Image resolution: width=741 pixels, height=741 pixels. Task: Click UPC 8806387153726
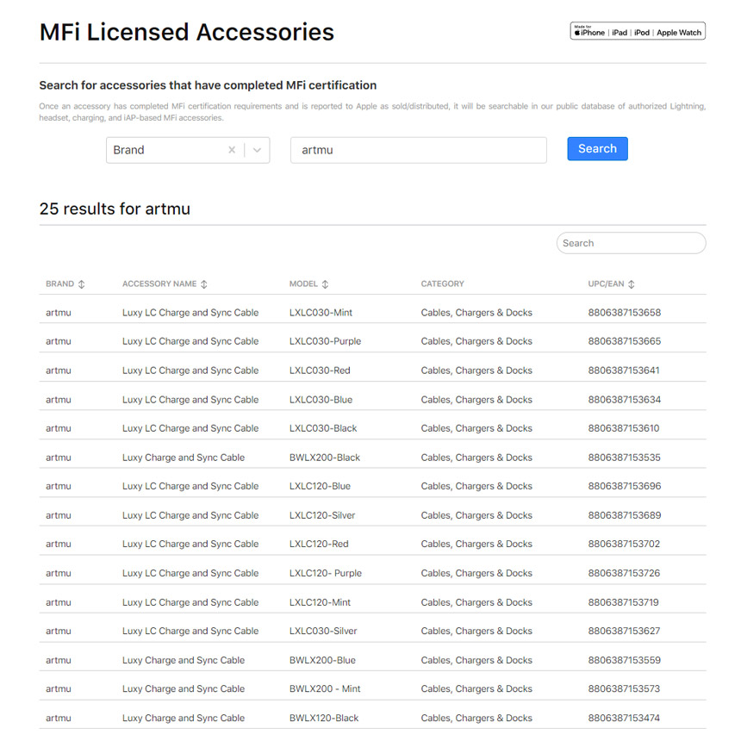point(624,573)
